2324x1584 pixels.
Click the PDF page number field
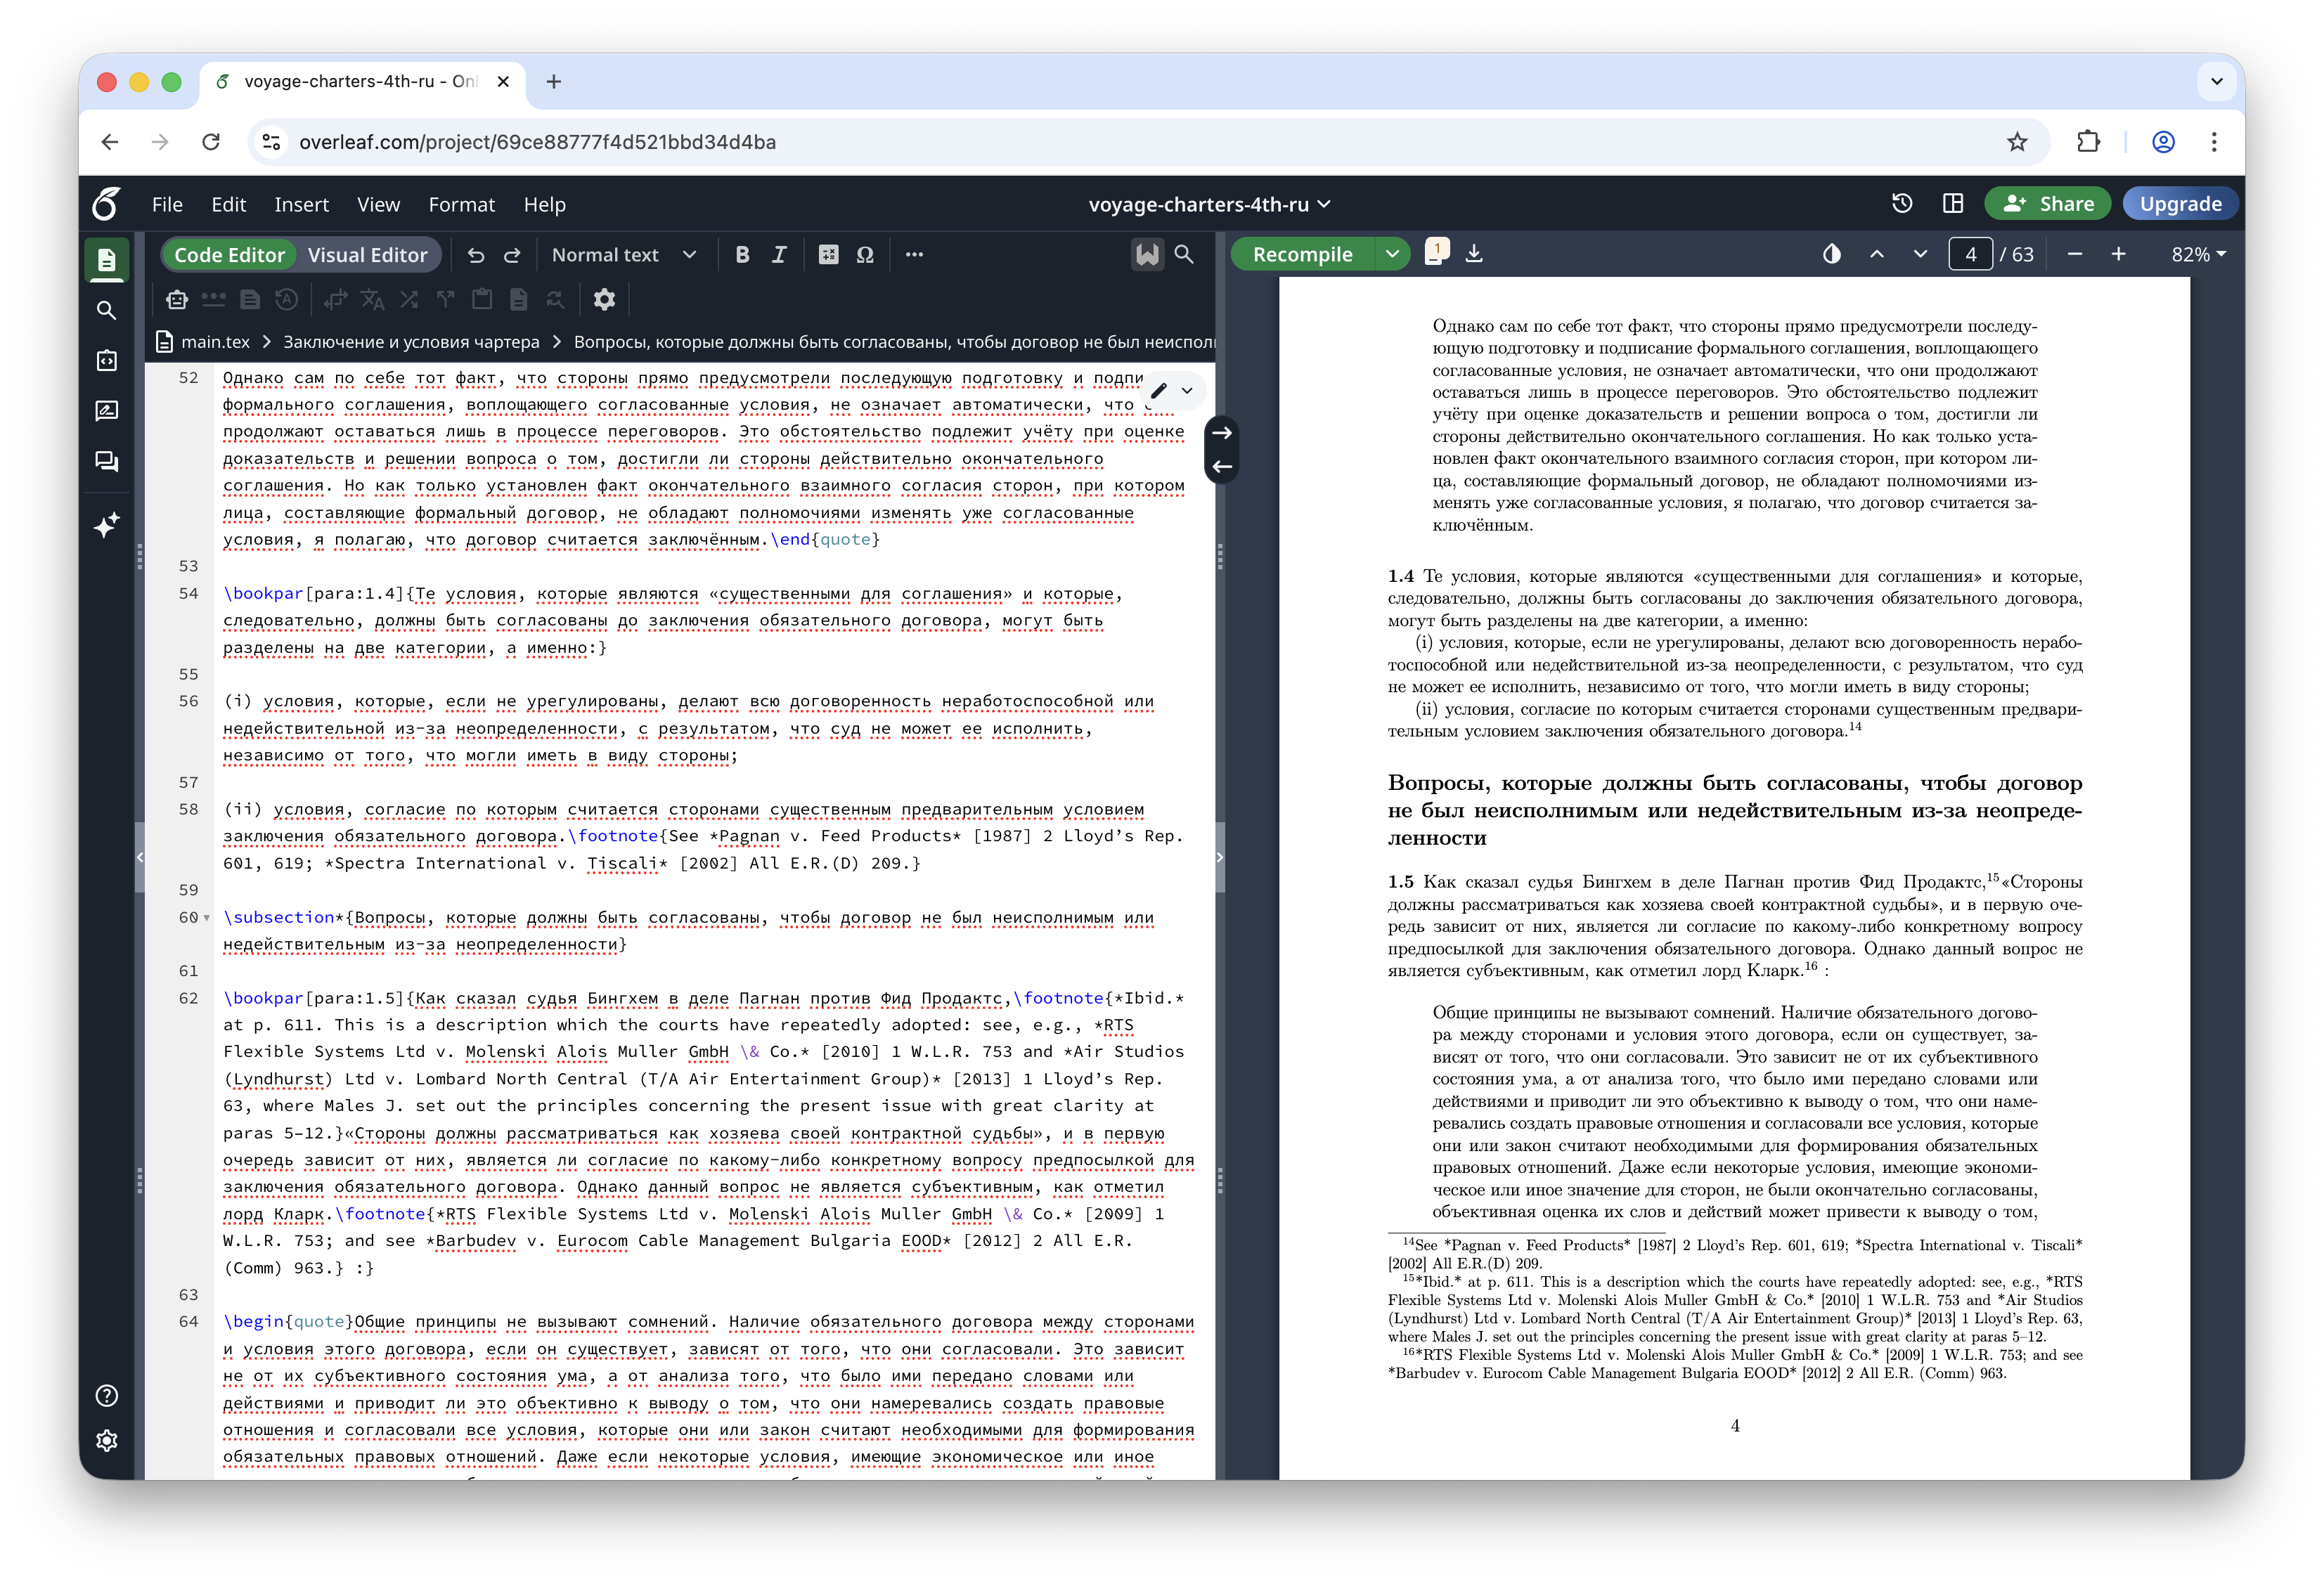(x=1970, y=254)
